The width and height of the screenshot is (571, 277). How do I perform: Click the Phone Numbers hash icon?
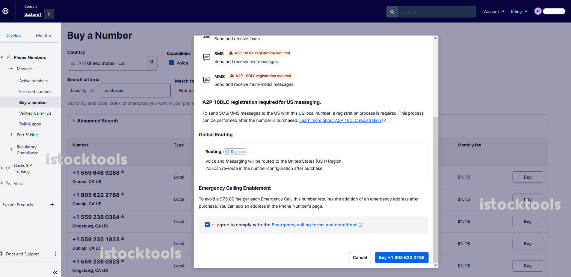(8, 57)
